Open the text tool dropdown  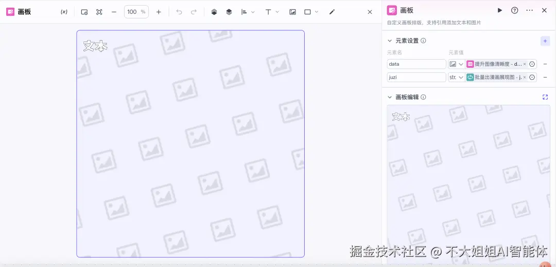pyautogui.click(x=272, y=12)
